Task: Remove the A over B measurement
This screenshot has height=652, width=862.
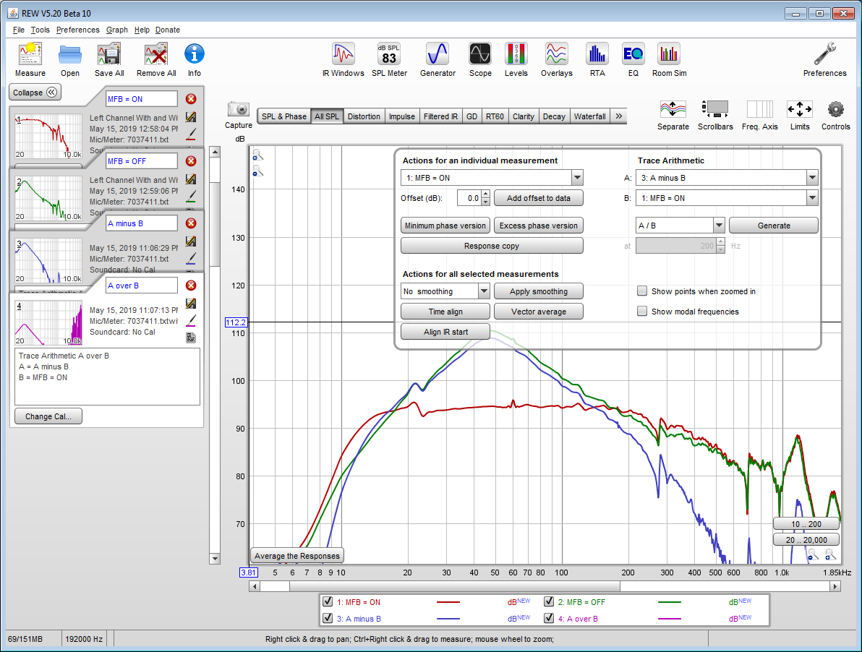Action: pyautogui.click(x=191, y=285)
